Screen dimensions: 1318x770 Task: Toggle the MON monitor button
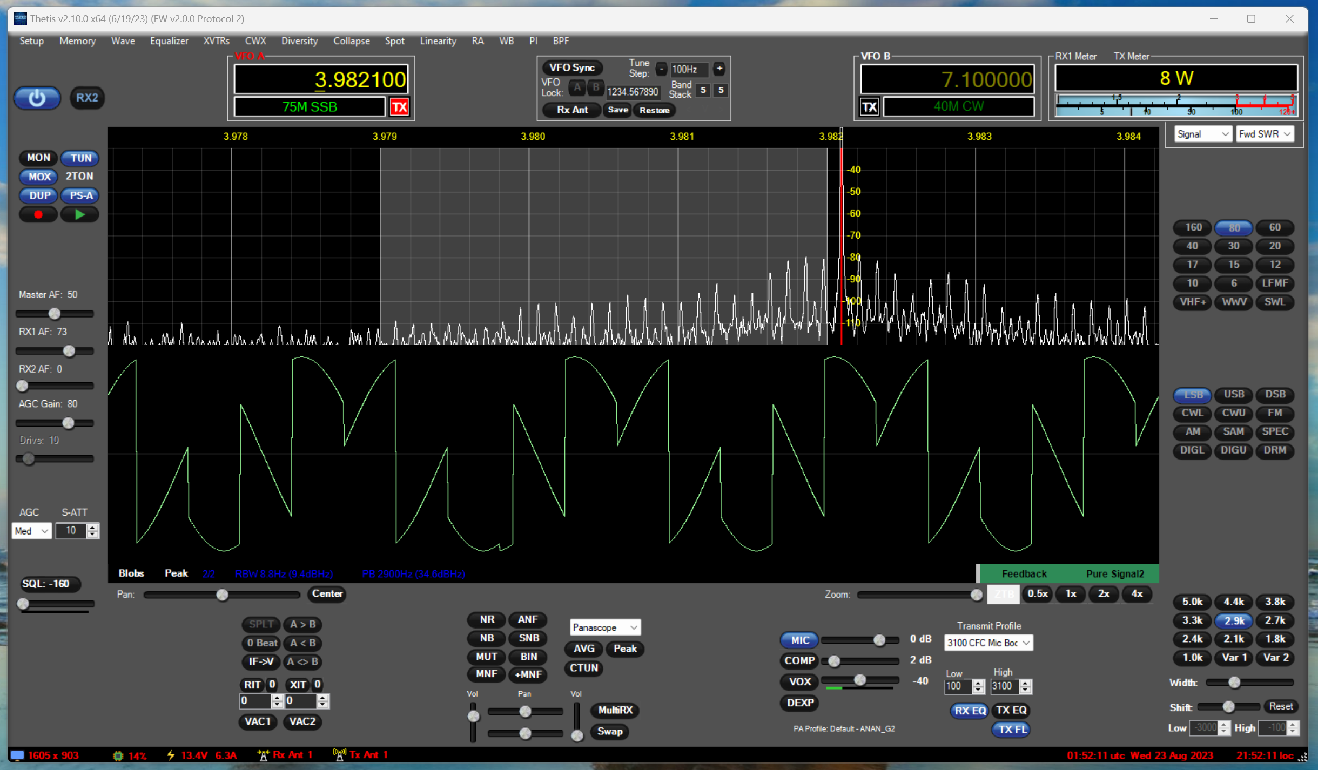(38, 158)
